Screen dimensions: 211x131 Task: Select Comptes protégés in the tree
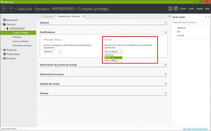[18, 33]
